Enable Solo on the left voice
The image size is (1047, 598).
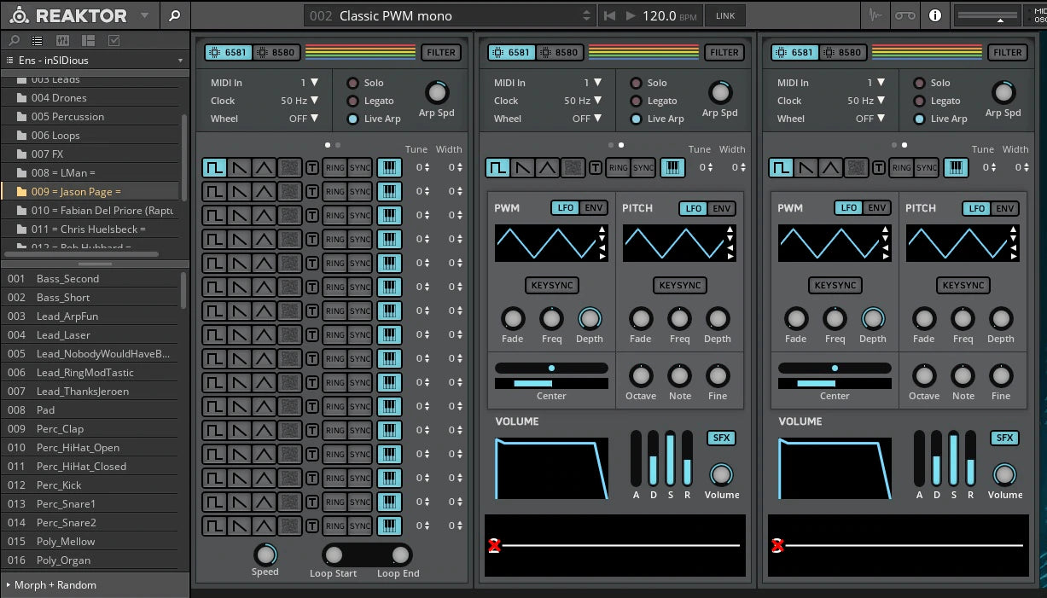(x=352, y=83)
